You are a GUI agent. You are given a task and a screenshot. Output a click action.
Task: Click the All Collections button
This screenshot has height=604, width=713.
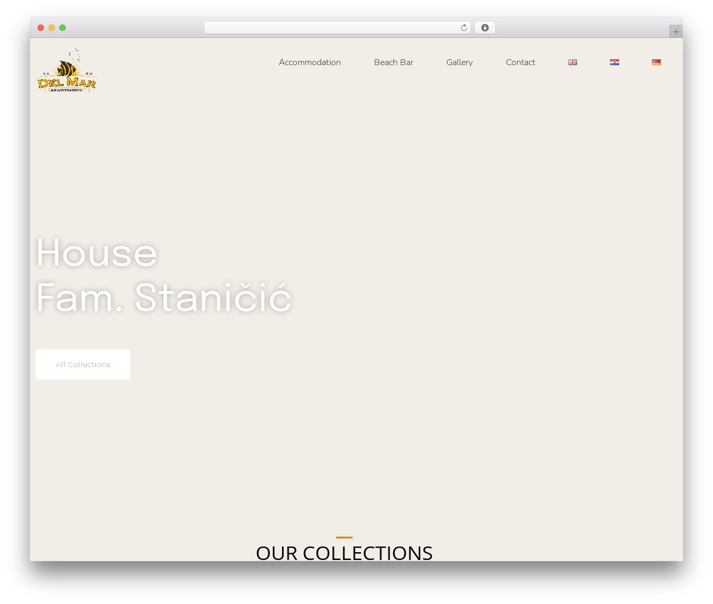tap(83, 364)
